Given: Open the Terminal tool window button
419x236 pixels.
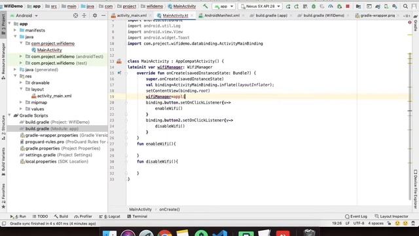Looking at the screenshot, I should (137, 216).
